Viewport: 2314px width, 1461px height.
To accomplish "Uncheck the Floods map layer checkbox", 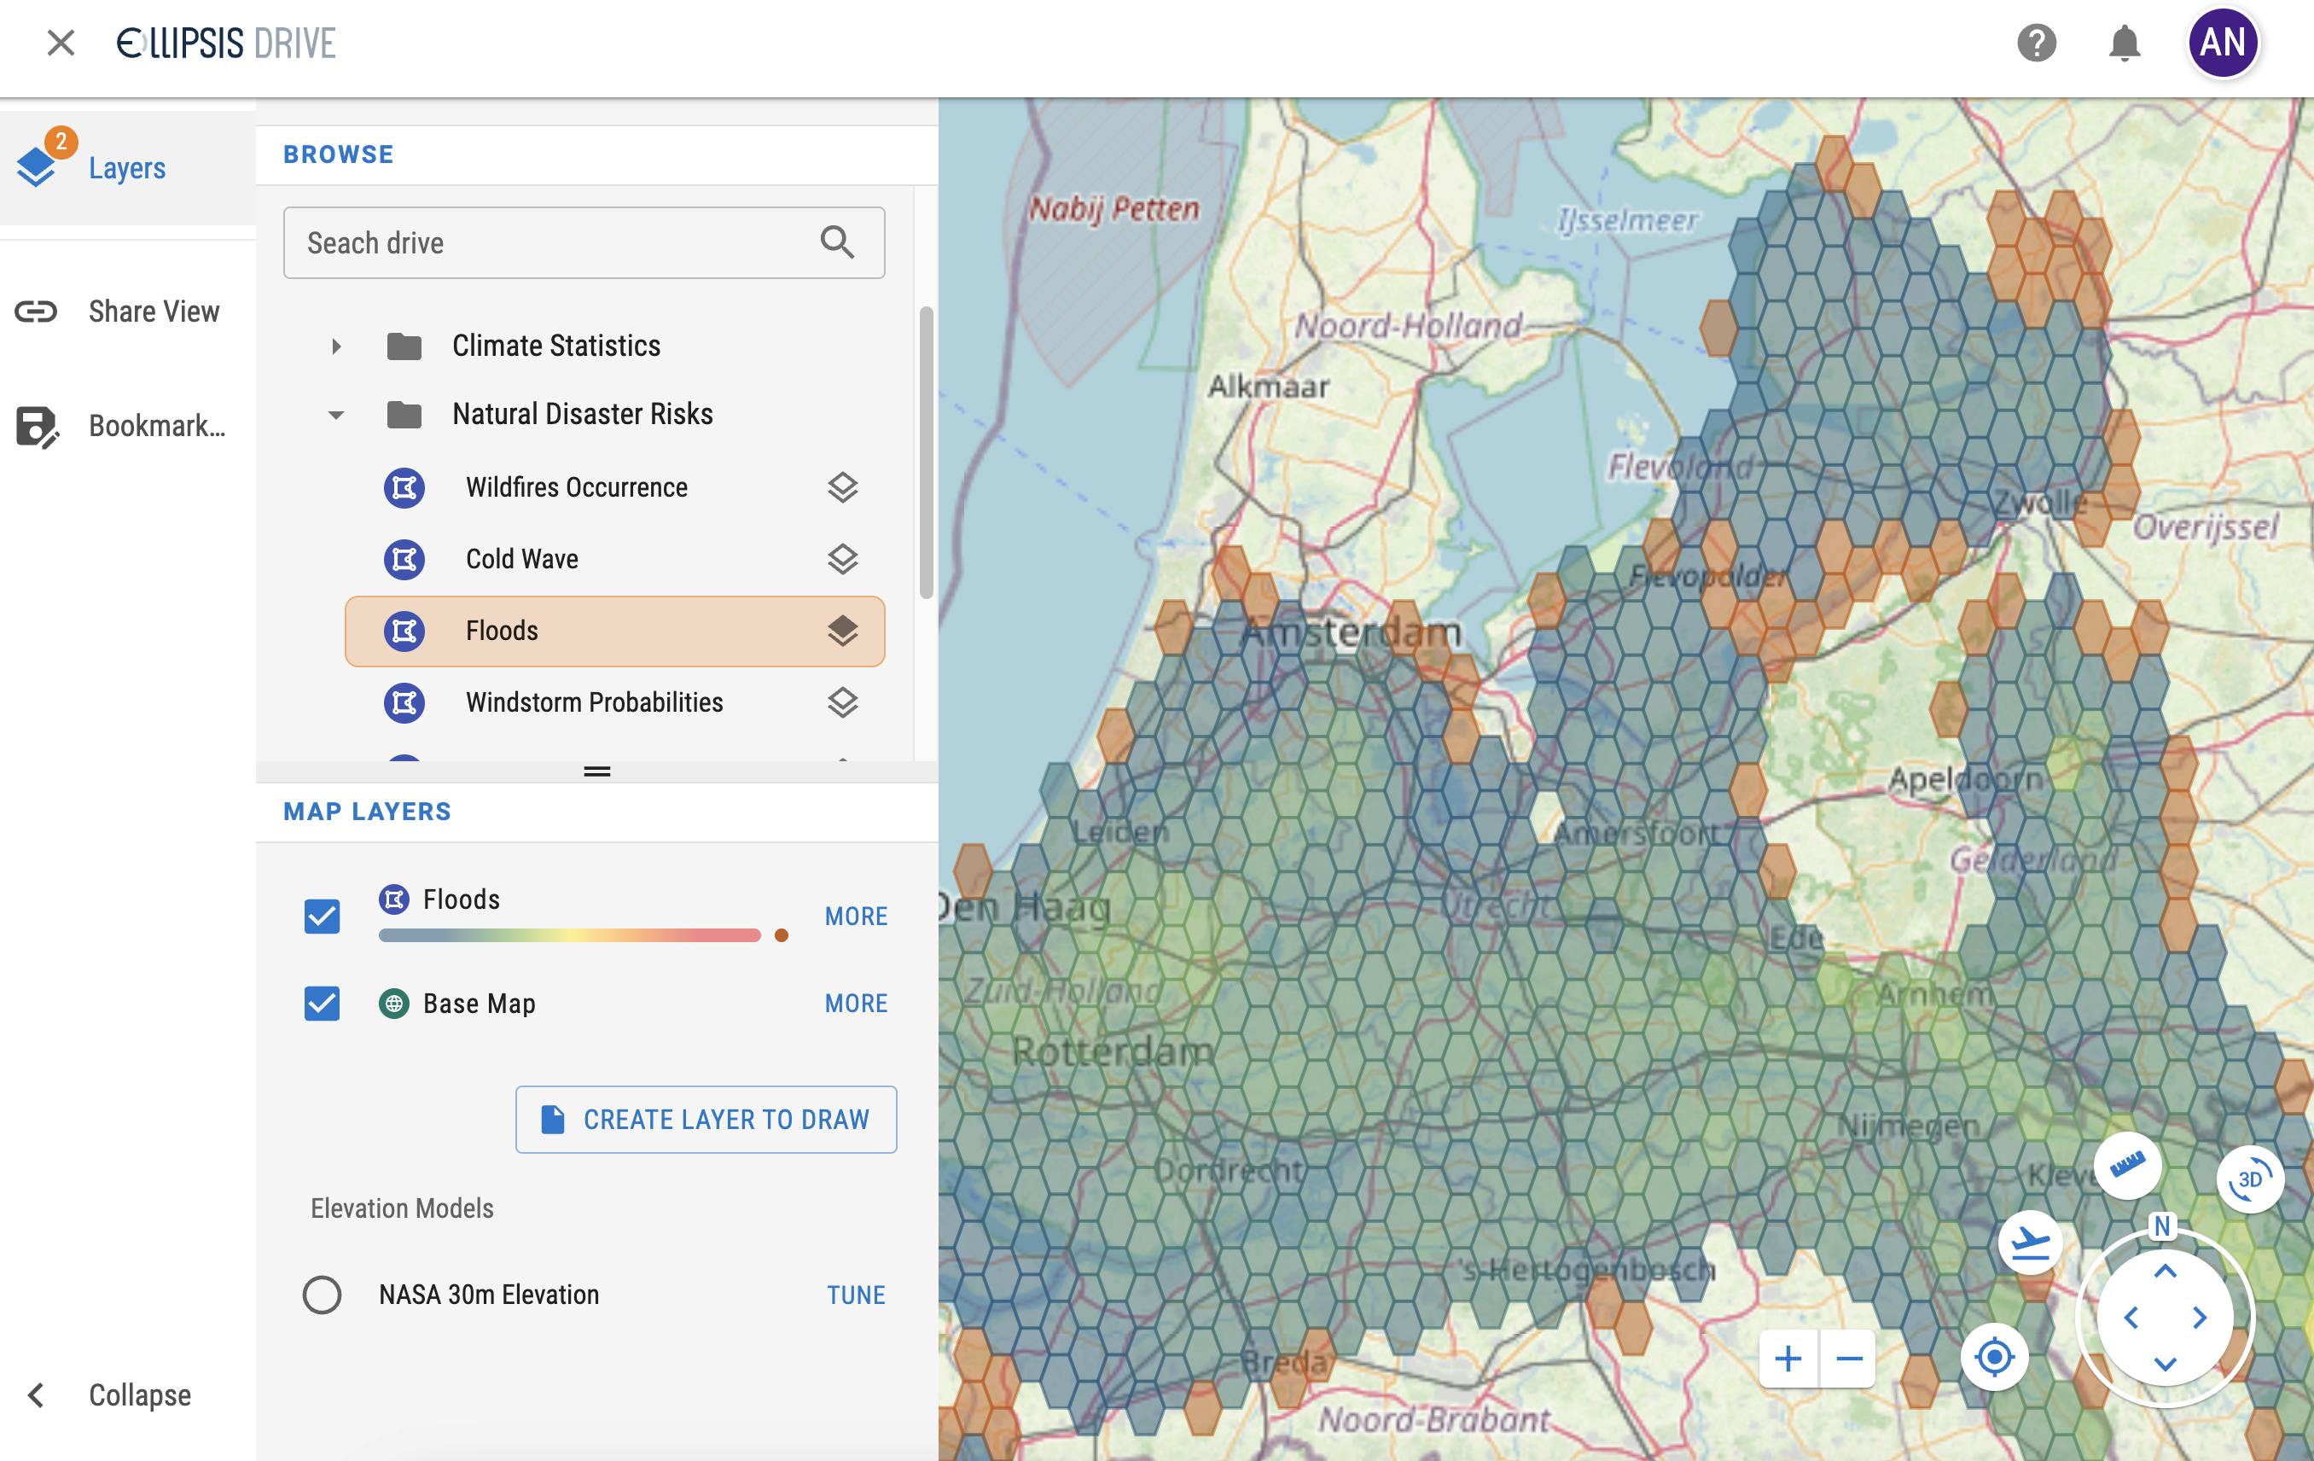I will click(x=322, y=916).
